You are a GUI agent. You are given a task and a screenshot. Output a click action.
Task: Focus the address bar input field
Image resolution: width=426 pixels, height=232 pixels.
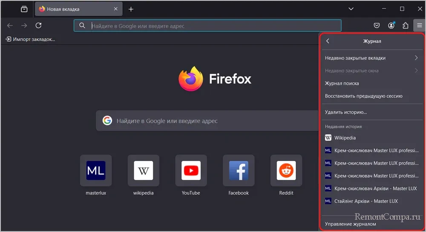207,26
